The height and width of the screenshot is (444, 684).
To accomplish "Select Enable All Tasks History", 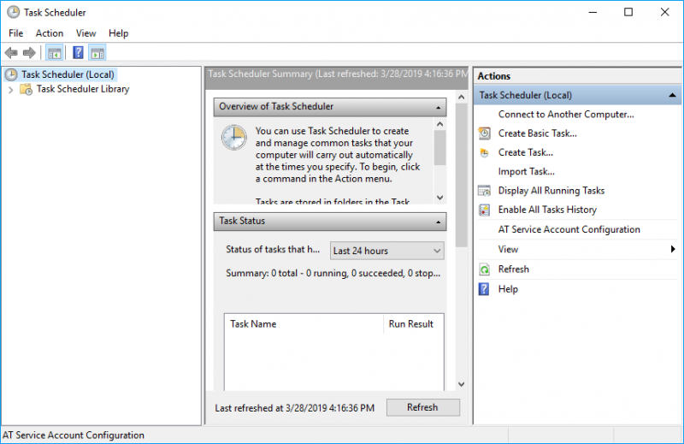I will [547, 210].
